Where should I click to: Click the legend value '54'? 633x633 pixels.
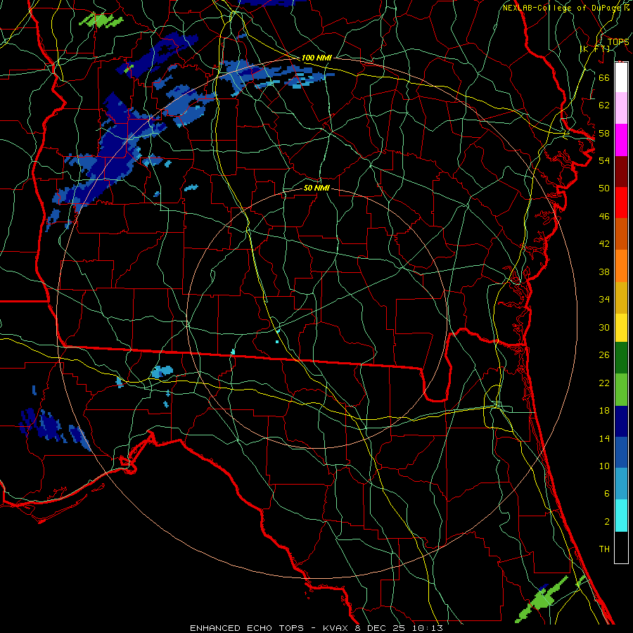pos(604,160)
